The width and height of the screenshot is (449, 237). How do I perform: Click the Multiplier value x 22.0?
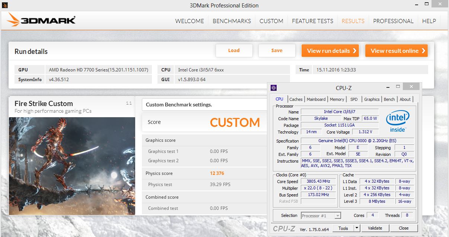(318, 188)
